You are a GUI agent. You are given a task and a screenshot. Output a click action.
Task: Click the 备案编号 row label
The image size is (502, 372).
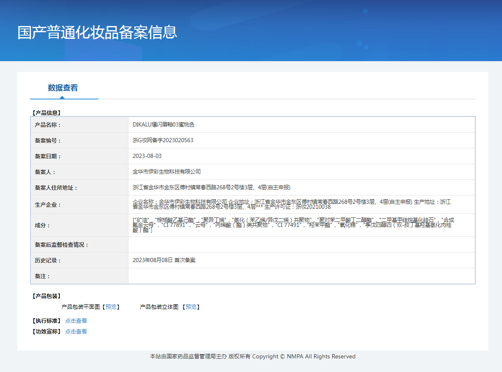48,141
